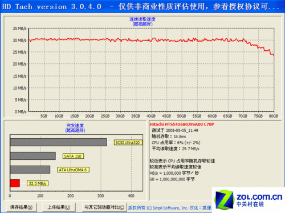
Task: Click the gray SATA 150 bar
Action: point(33,156)
